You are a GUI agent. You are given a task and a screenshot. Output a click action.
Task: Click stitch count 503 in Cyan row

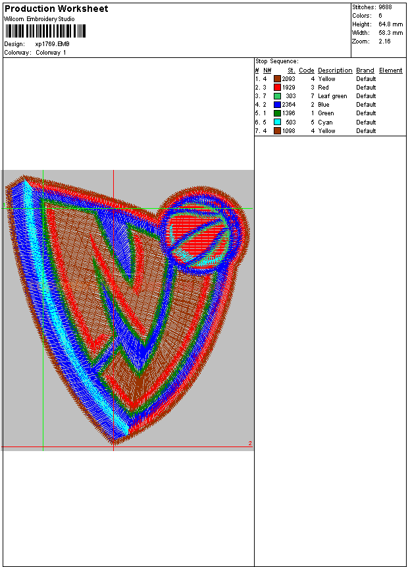tap(291, 122)
